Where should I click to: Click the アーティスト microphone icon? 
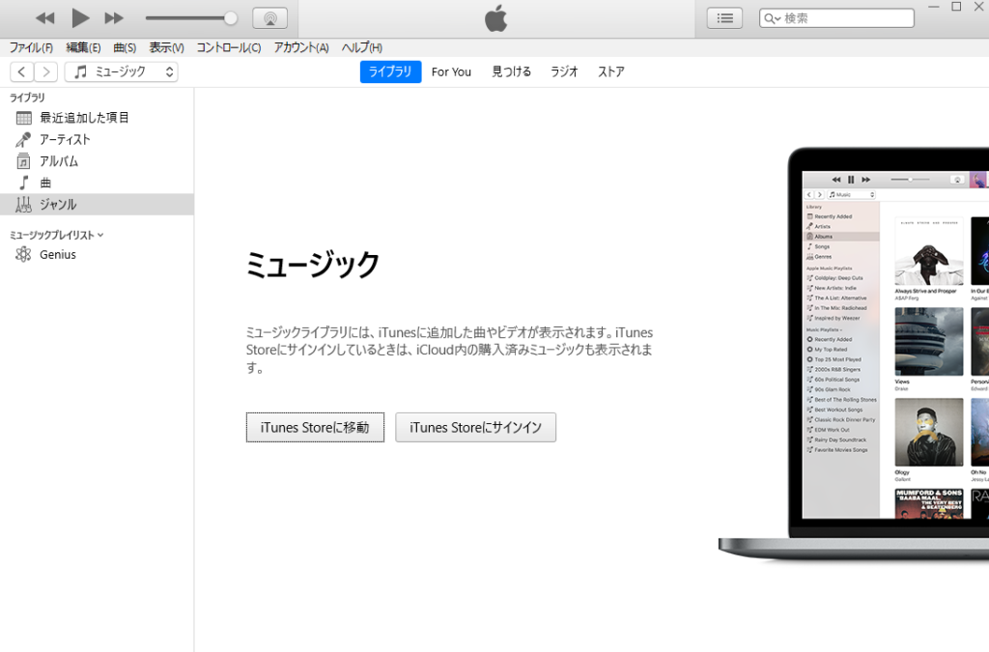[x=23, y=139]
